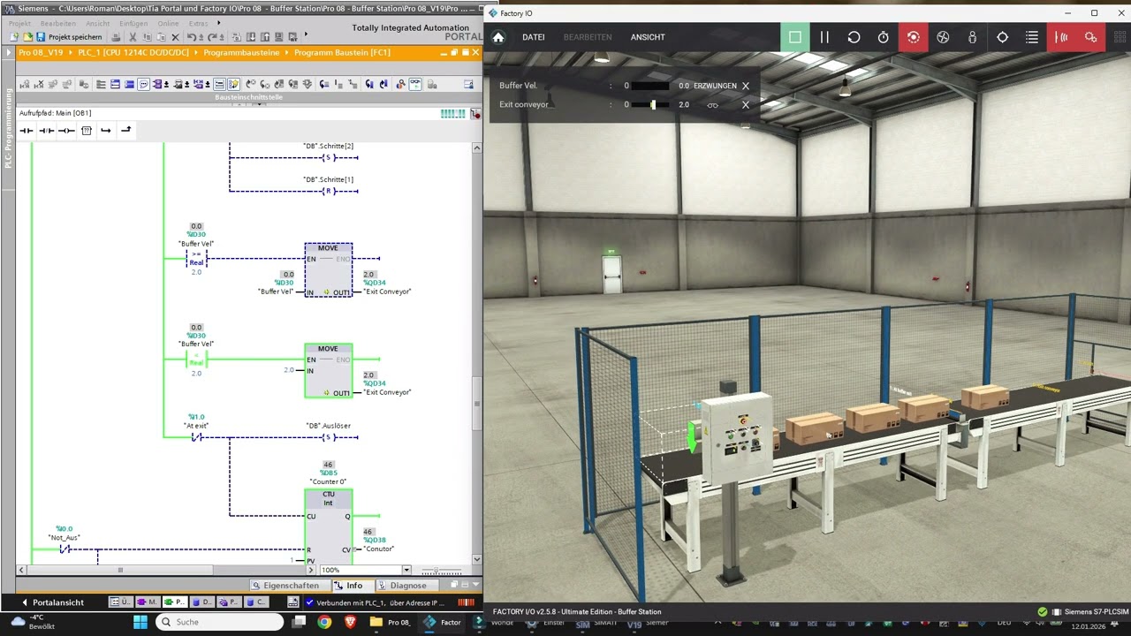This screenshot has width=1131, height=636.
Task: Open the Extras menu in TIA Portal
Action: coord(198,23)
